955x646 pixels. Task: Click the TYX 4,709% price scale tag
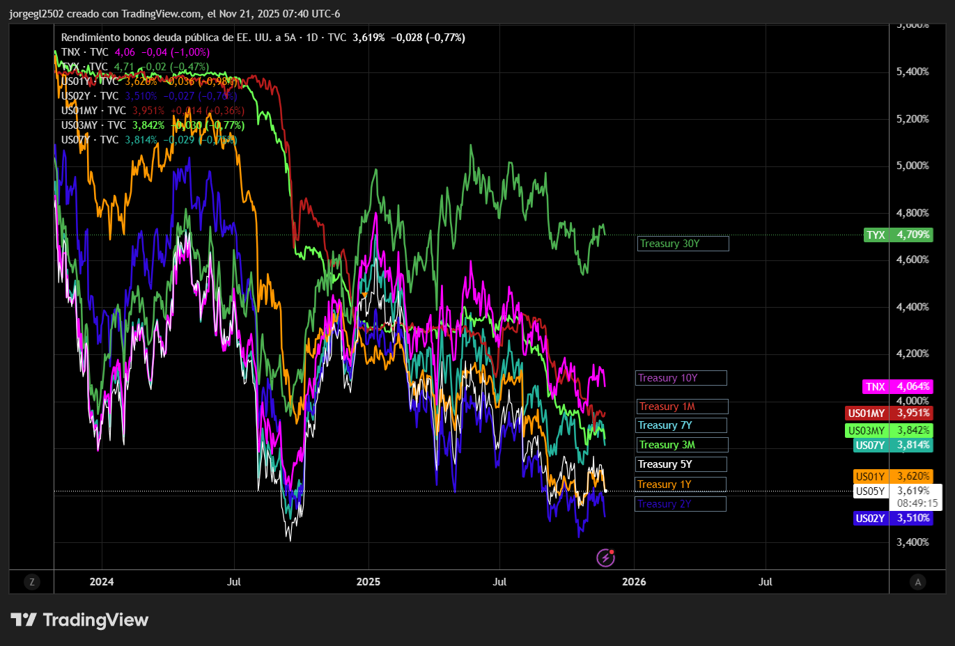pyautogui.click(x=898, y=235)
